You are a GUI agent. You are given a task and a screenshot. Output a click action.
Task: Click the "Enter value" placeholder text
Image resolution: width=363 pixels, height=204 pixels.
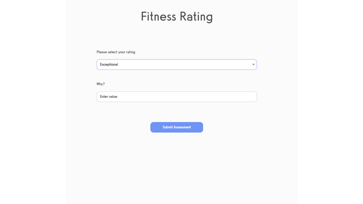click(108, 97)
